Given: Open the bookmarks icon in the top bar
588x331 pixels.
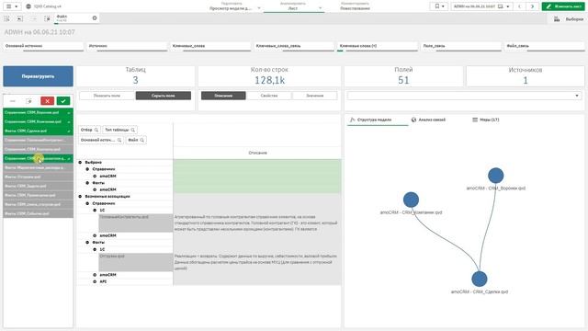Looking at the screenshot, I should [439, 6].
